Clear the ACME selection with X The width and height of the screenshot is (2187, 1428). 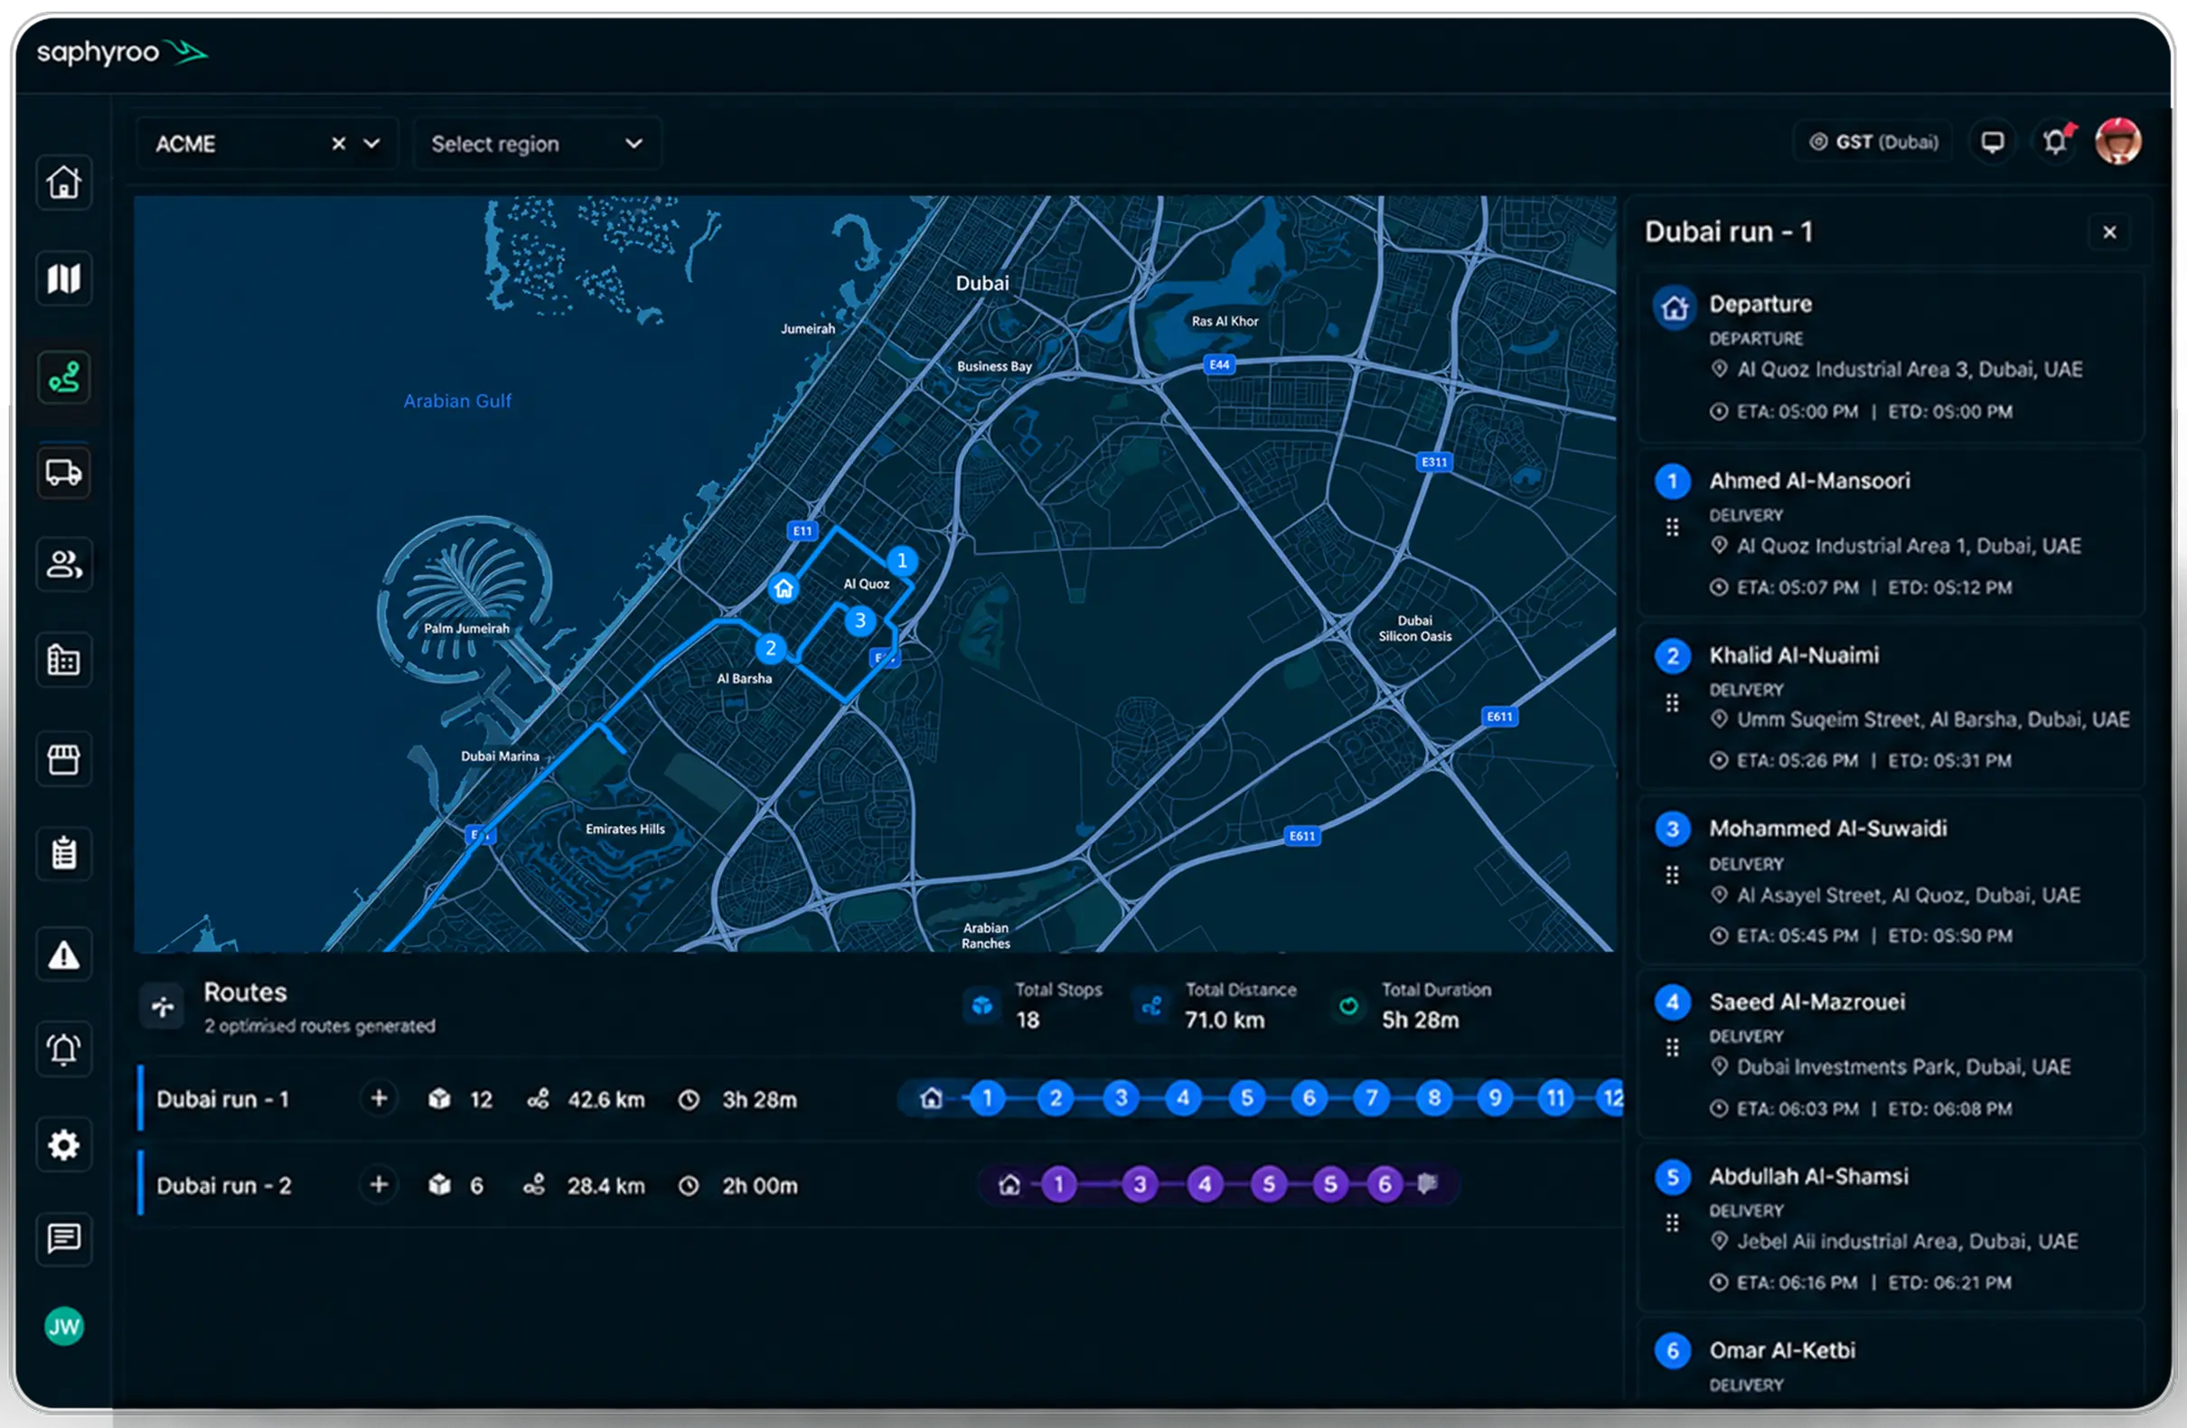pos(339,144)
